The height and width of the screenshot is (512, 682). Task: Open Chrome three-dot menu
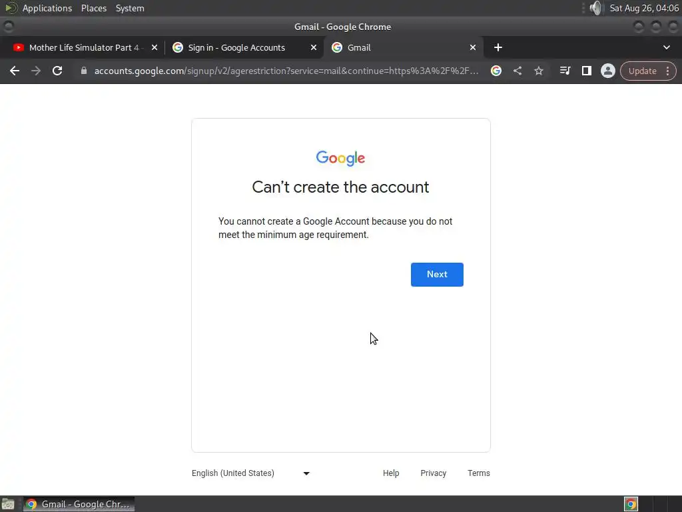pyautogui.click(x=667, y=71)
